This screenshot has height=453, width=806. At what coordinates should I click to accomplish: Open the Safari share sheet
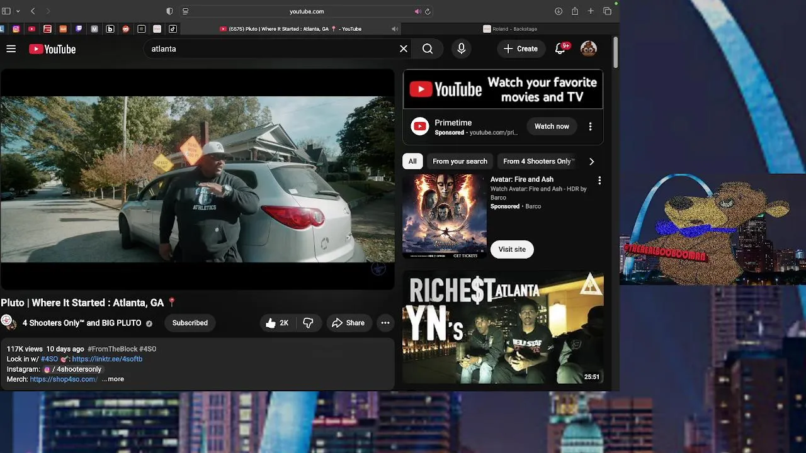(x=575, y=11)
